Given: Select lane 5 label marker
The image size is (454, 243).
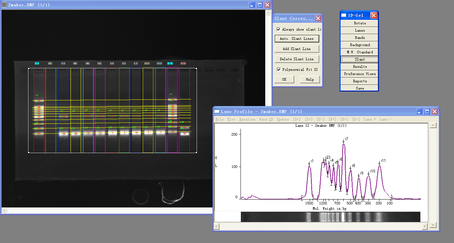Looking at the screenshot, I should [x=87, y=63].
